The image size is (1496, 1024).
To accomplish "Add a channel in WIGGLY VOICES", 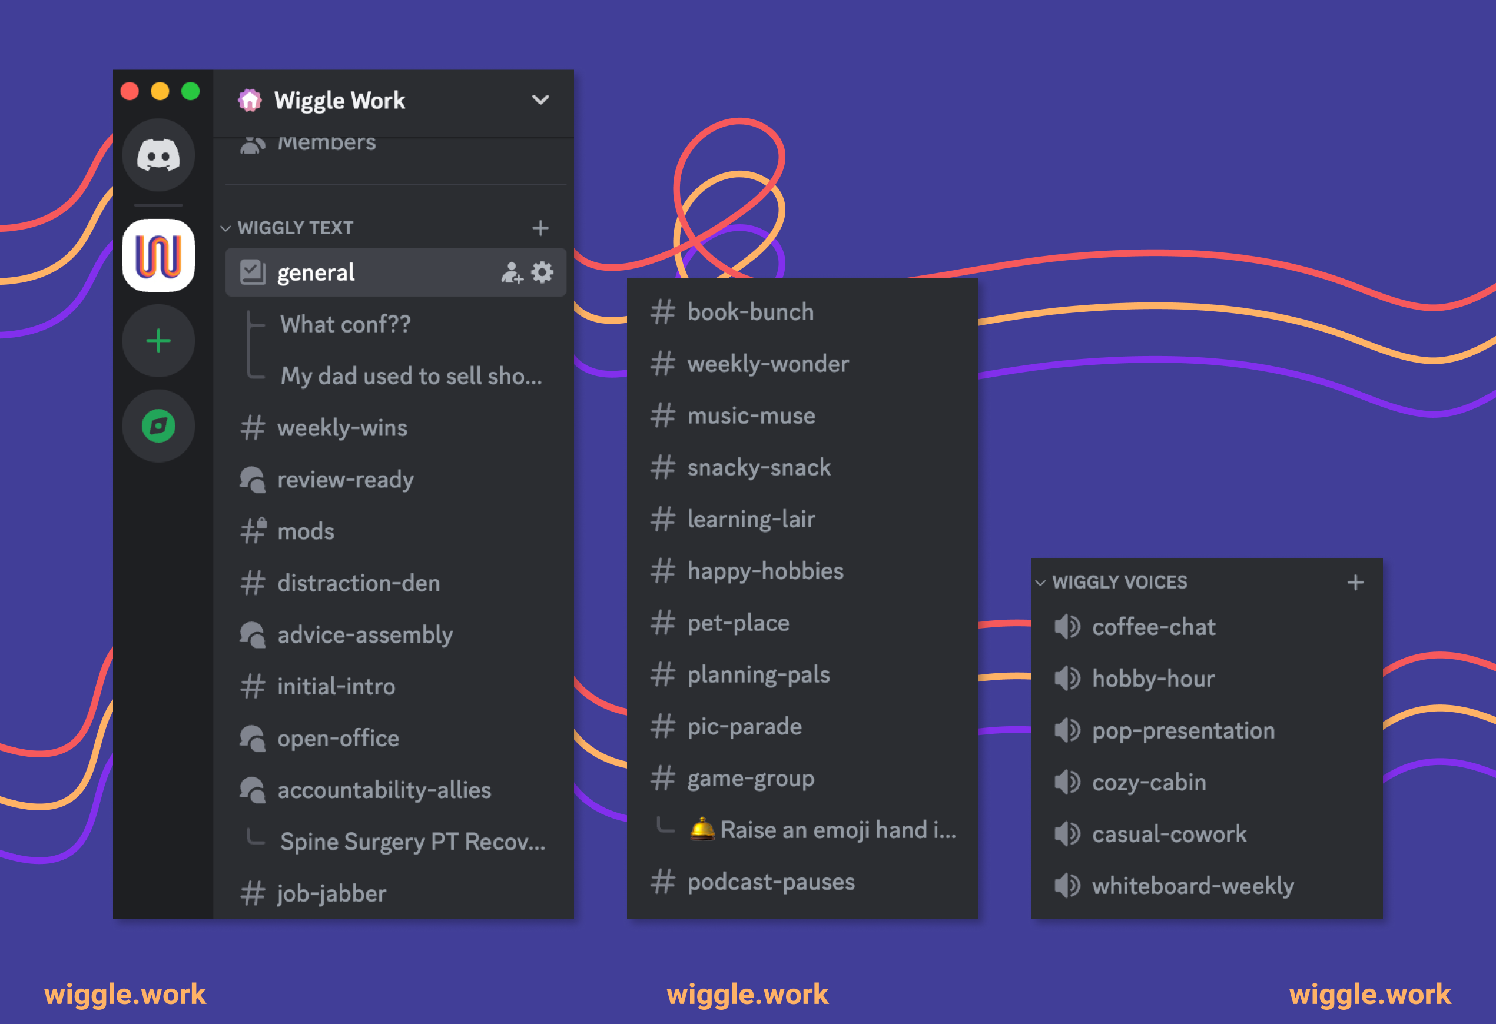I will coord(1356,582).
